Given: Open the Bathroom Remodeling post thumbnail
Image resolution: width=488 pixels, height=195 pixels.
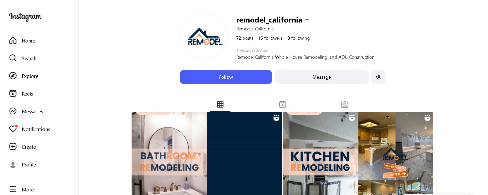Looking at the screenshot, I should point(169,154).
